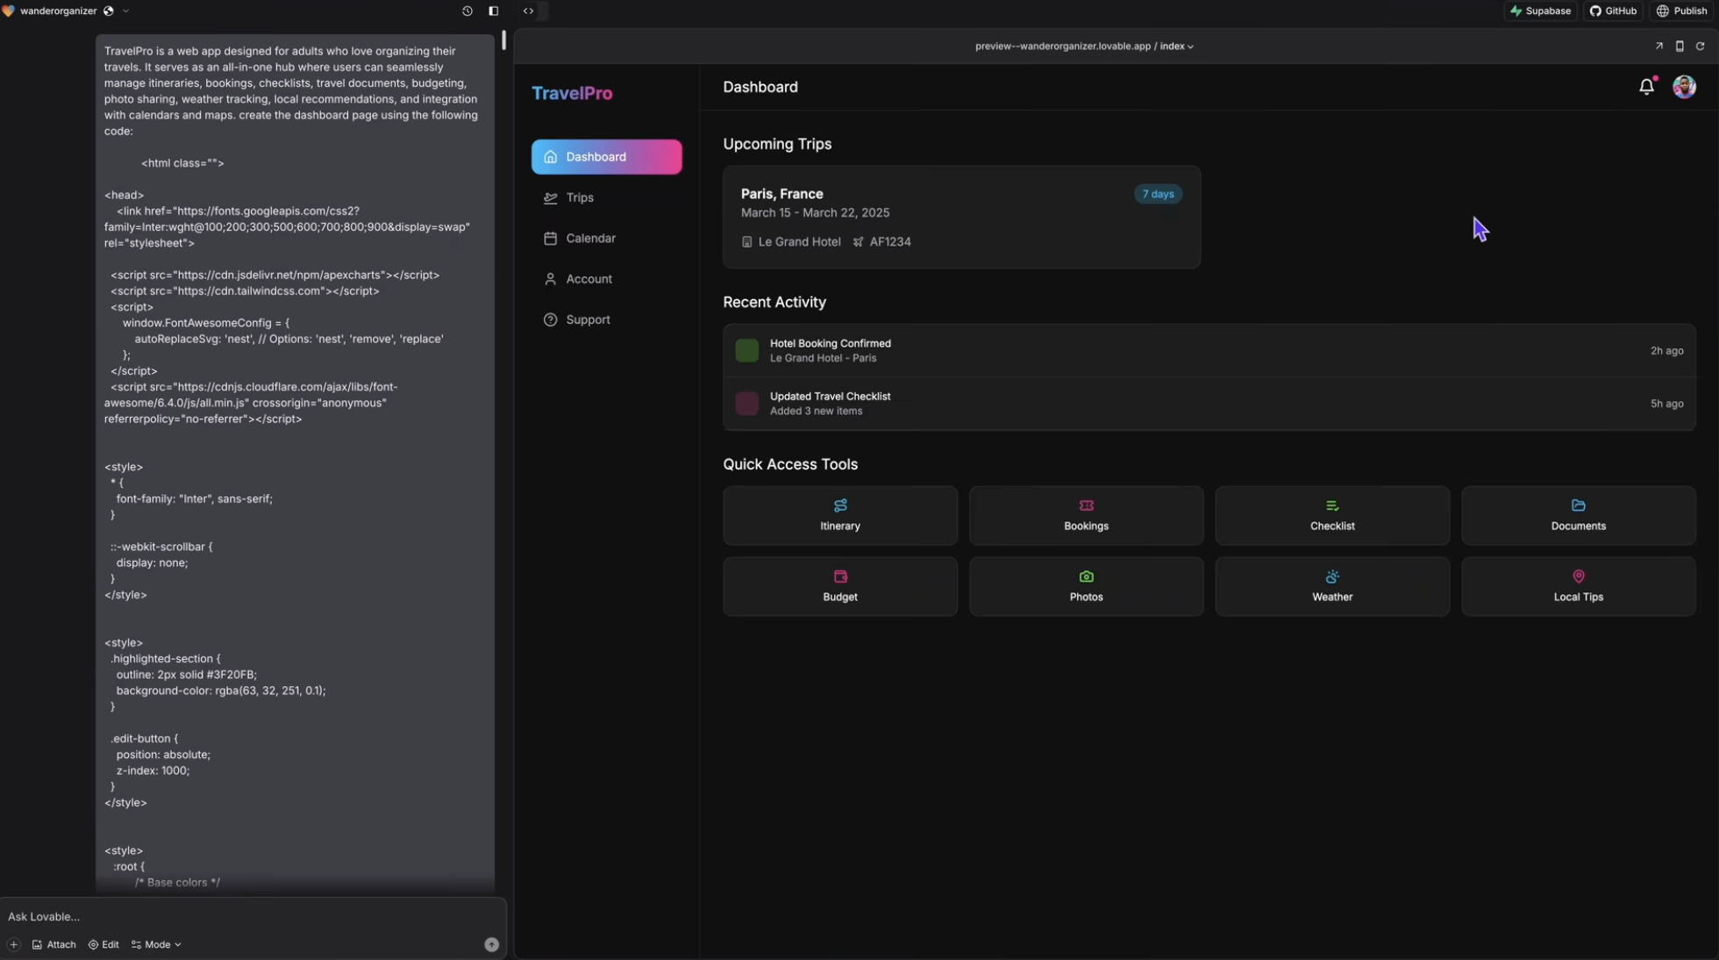Click the chat panel scrollbar
This screenshot has height=960, width=1719.
(x=504, y=40)
